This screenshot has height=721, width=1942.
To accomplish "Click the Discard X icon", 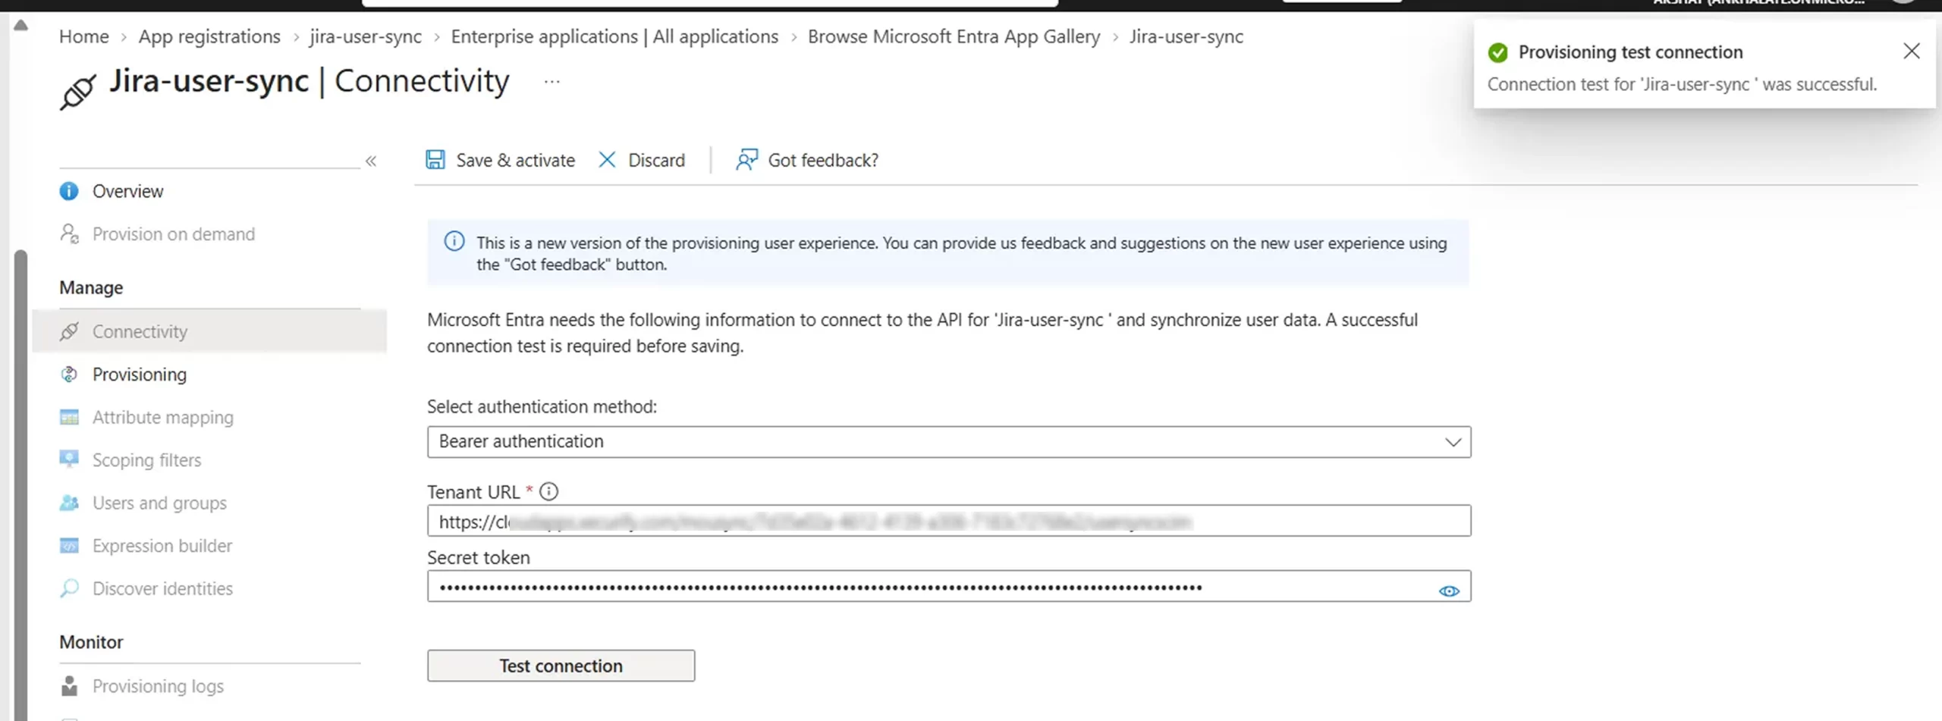I will [607, 160].
